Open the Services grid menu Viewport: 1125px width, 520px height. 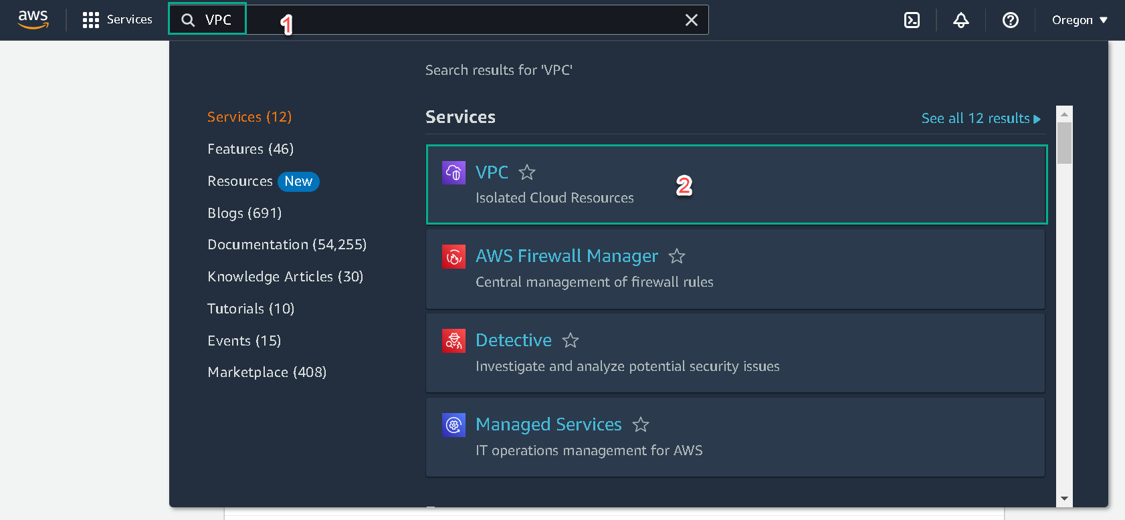(117, 20)
